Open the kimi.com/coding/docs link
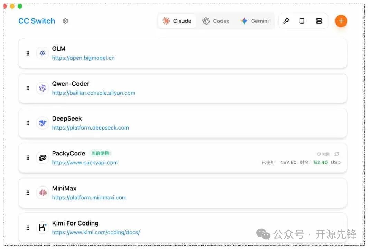The height and width of the screenshot is (249, 368). click(96, 232)
